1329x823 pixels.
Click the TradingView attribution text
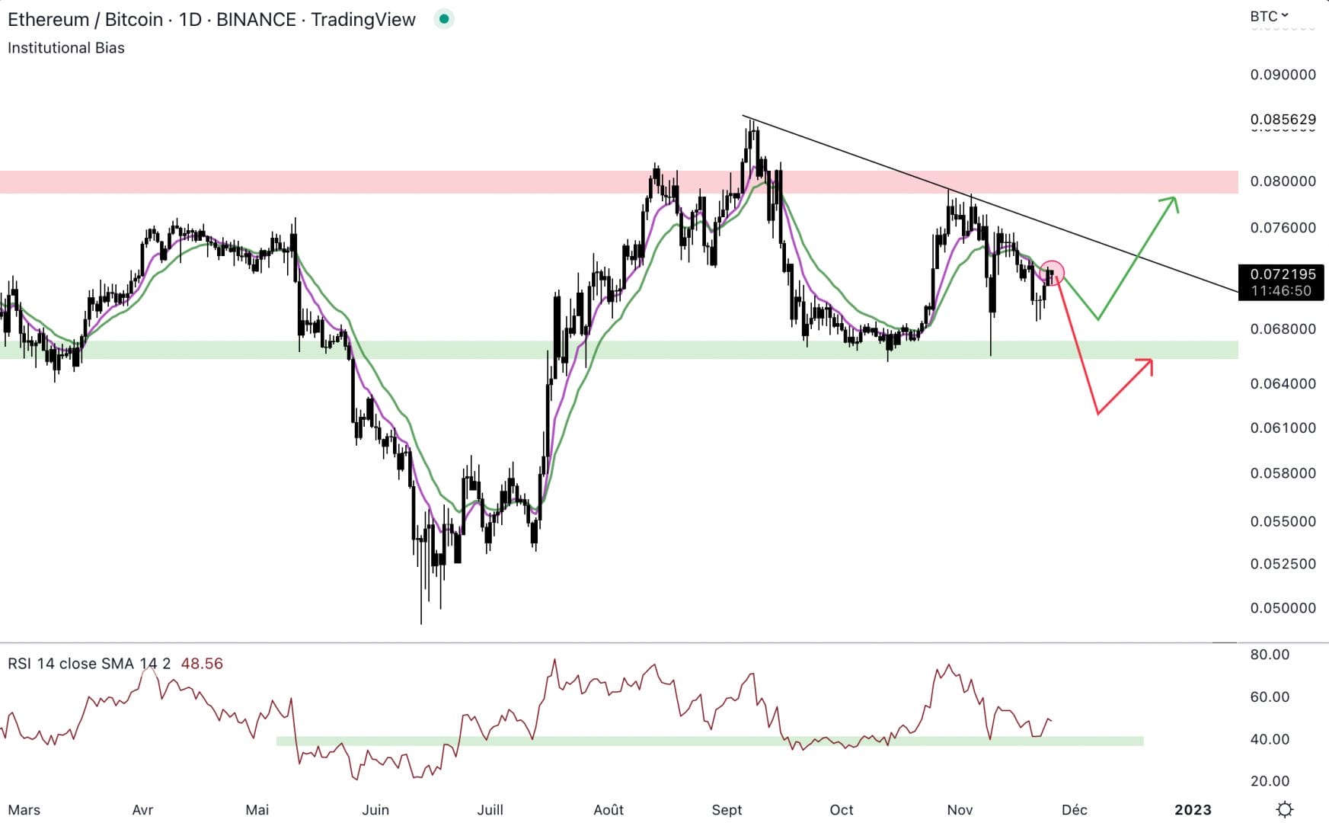(363, 20)
